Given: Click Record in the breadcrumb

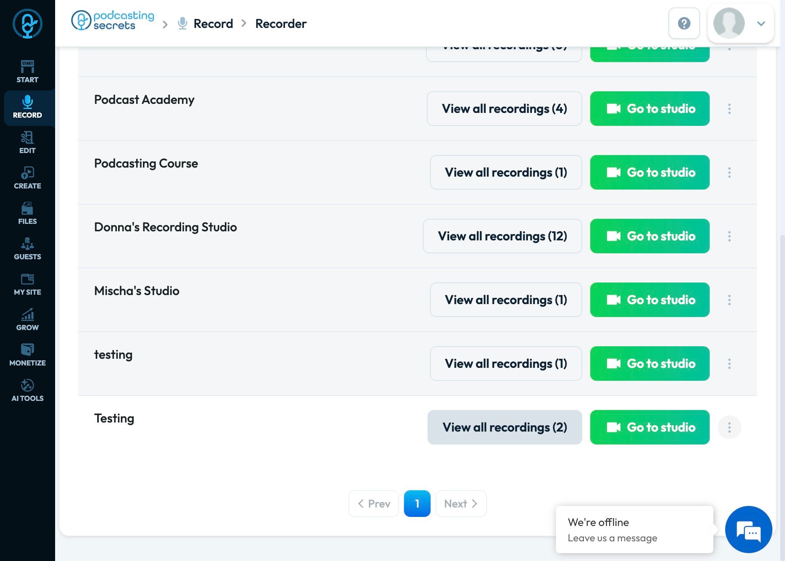Looking at the screenshot, I should [213, 24].
